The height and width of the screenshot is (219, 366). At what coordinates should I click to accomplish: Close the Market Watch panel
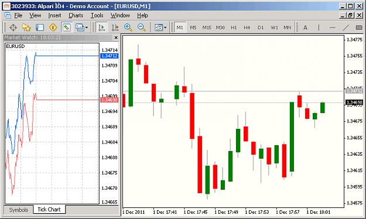click(x=116, y=37)
